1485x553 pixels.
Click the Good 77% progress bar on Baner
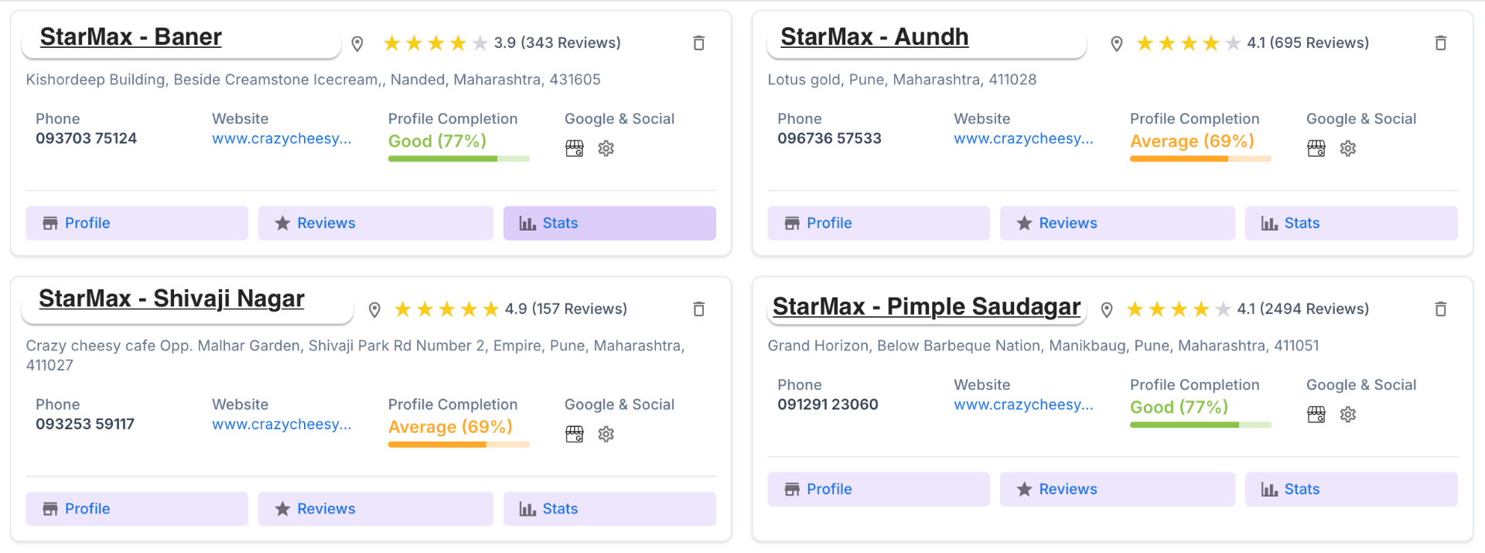pos(458,158)
